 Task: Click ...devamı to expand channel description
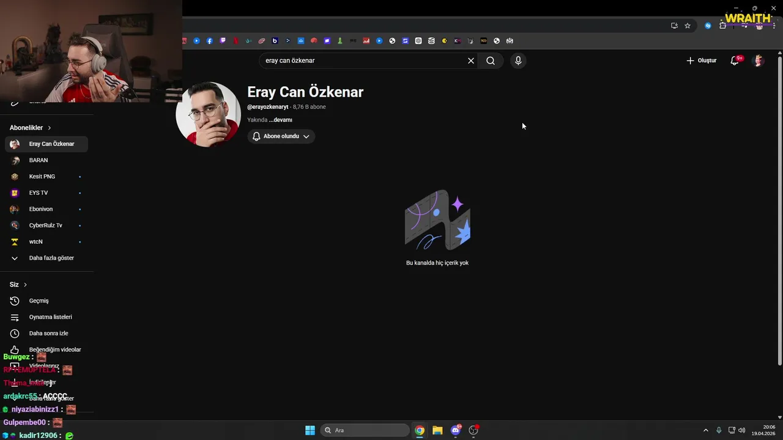[281, 120]
